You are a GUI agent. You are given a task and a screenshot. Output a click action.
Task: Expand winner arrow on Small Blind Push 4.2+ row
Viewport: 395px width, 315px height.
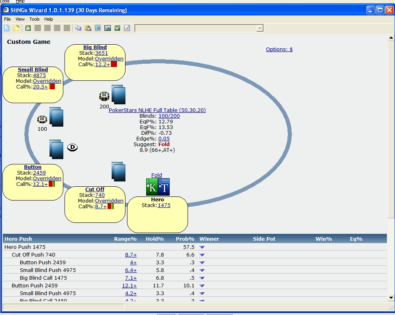202,293
